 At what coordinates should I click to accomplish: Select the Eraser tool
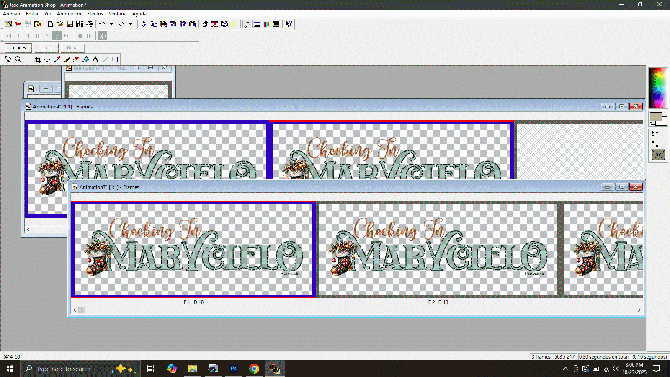point(76,59)
